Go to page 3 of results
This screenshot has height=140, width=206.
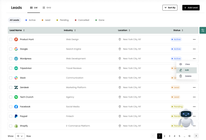coord(169,136)
